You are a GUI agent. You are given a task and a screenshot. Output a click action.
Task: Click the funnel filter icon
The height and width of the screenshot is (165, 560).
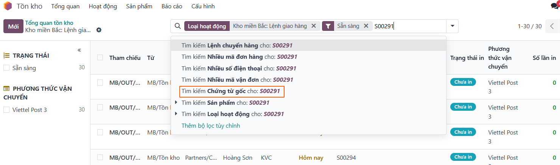click(x=328, y=26)
